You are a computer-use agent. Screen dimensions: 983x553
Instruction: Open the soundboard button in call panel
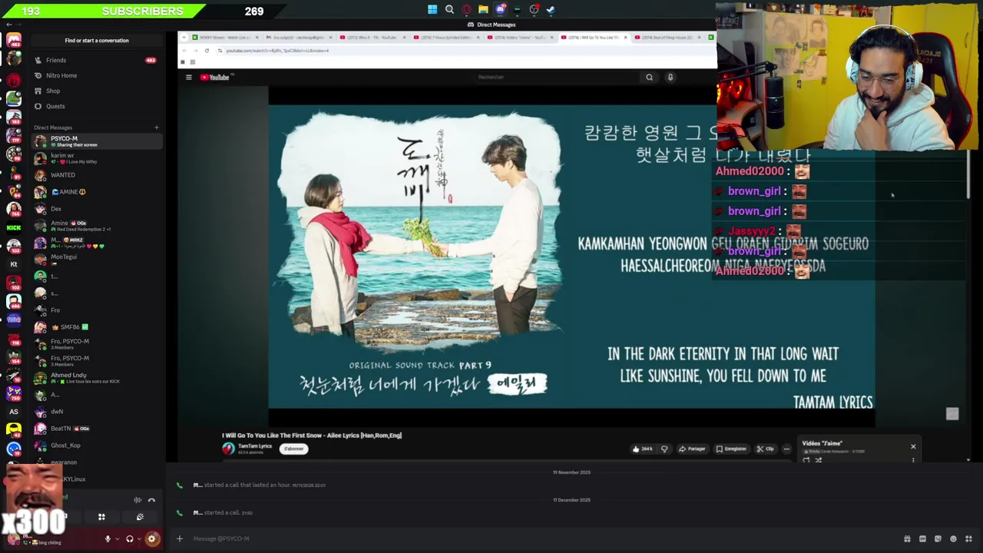140,517
